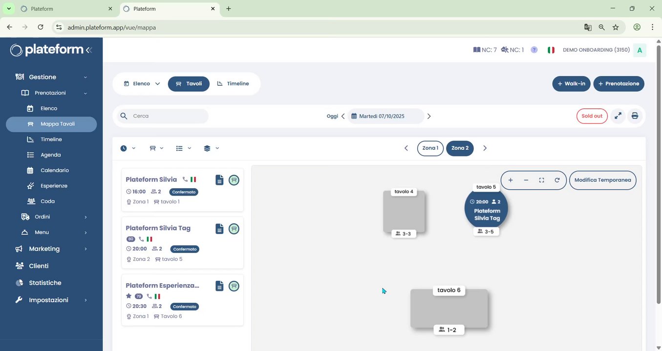Switch to Timeline view tab
This screenshot has height=351, width=662.
(233, 84)
